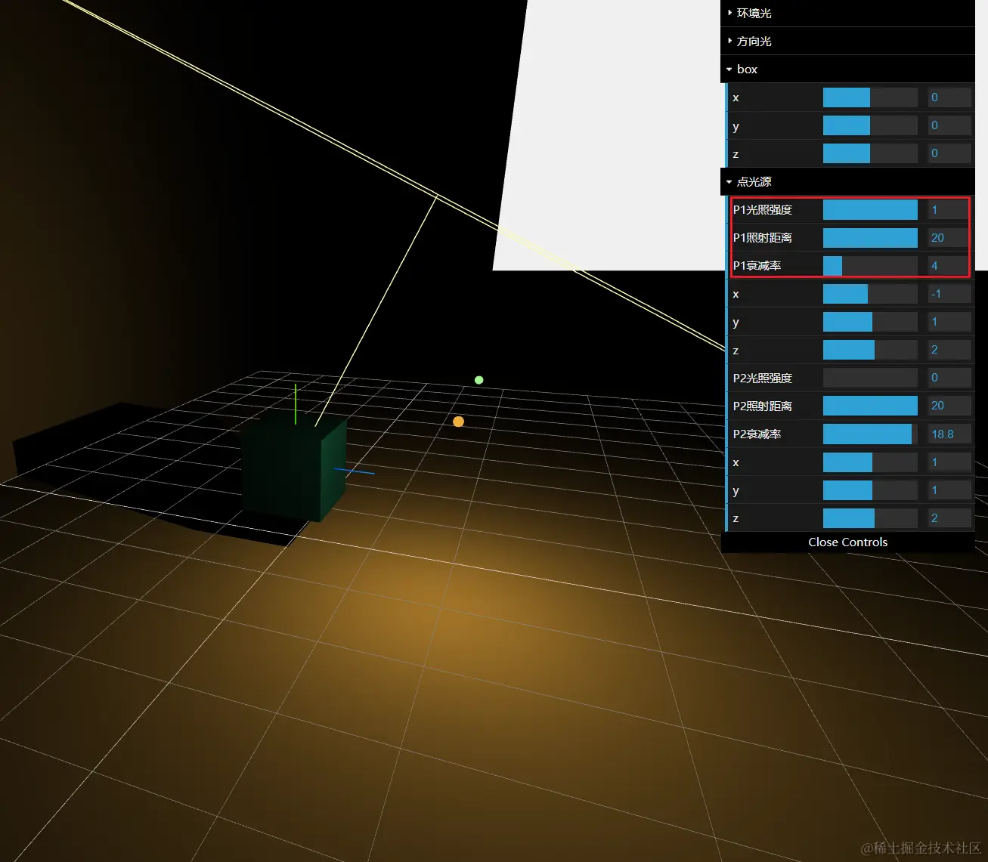Expand the 方向光 folder
This screenshot has height=862, width=988.
tap(847, 41)
